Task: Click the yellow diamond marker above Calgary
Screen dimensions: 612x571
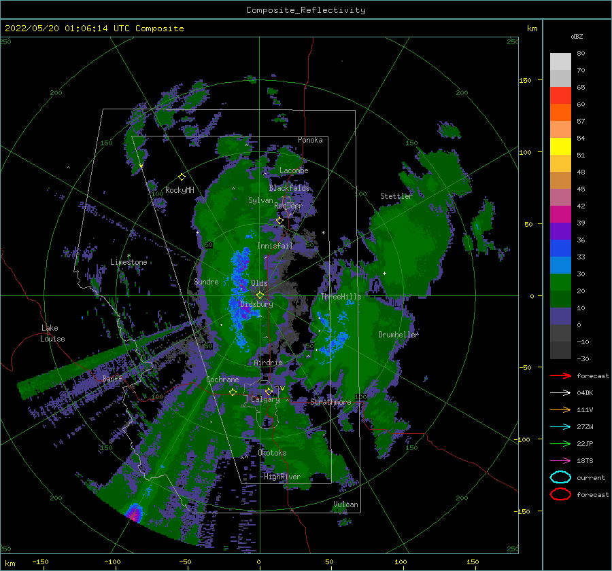Action: click(x=269, y=391)
